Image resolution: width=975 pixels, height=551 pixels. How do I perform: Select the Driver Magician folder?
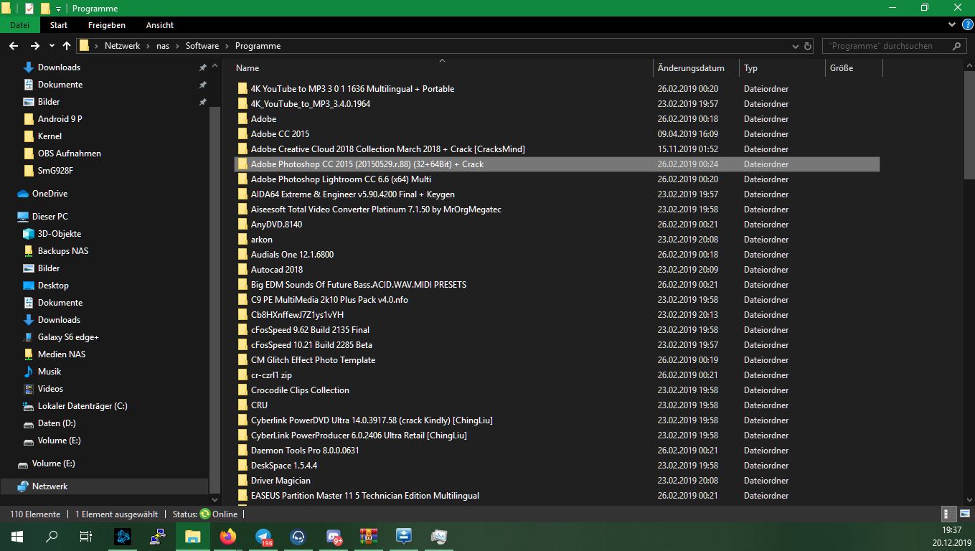coord(281,481)
